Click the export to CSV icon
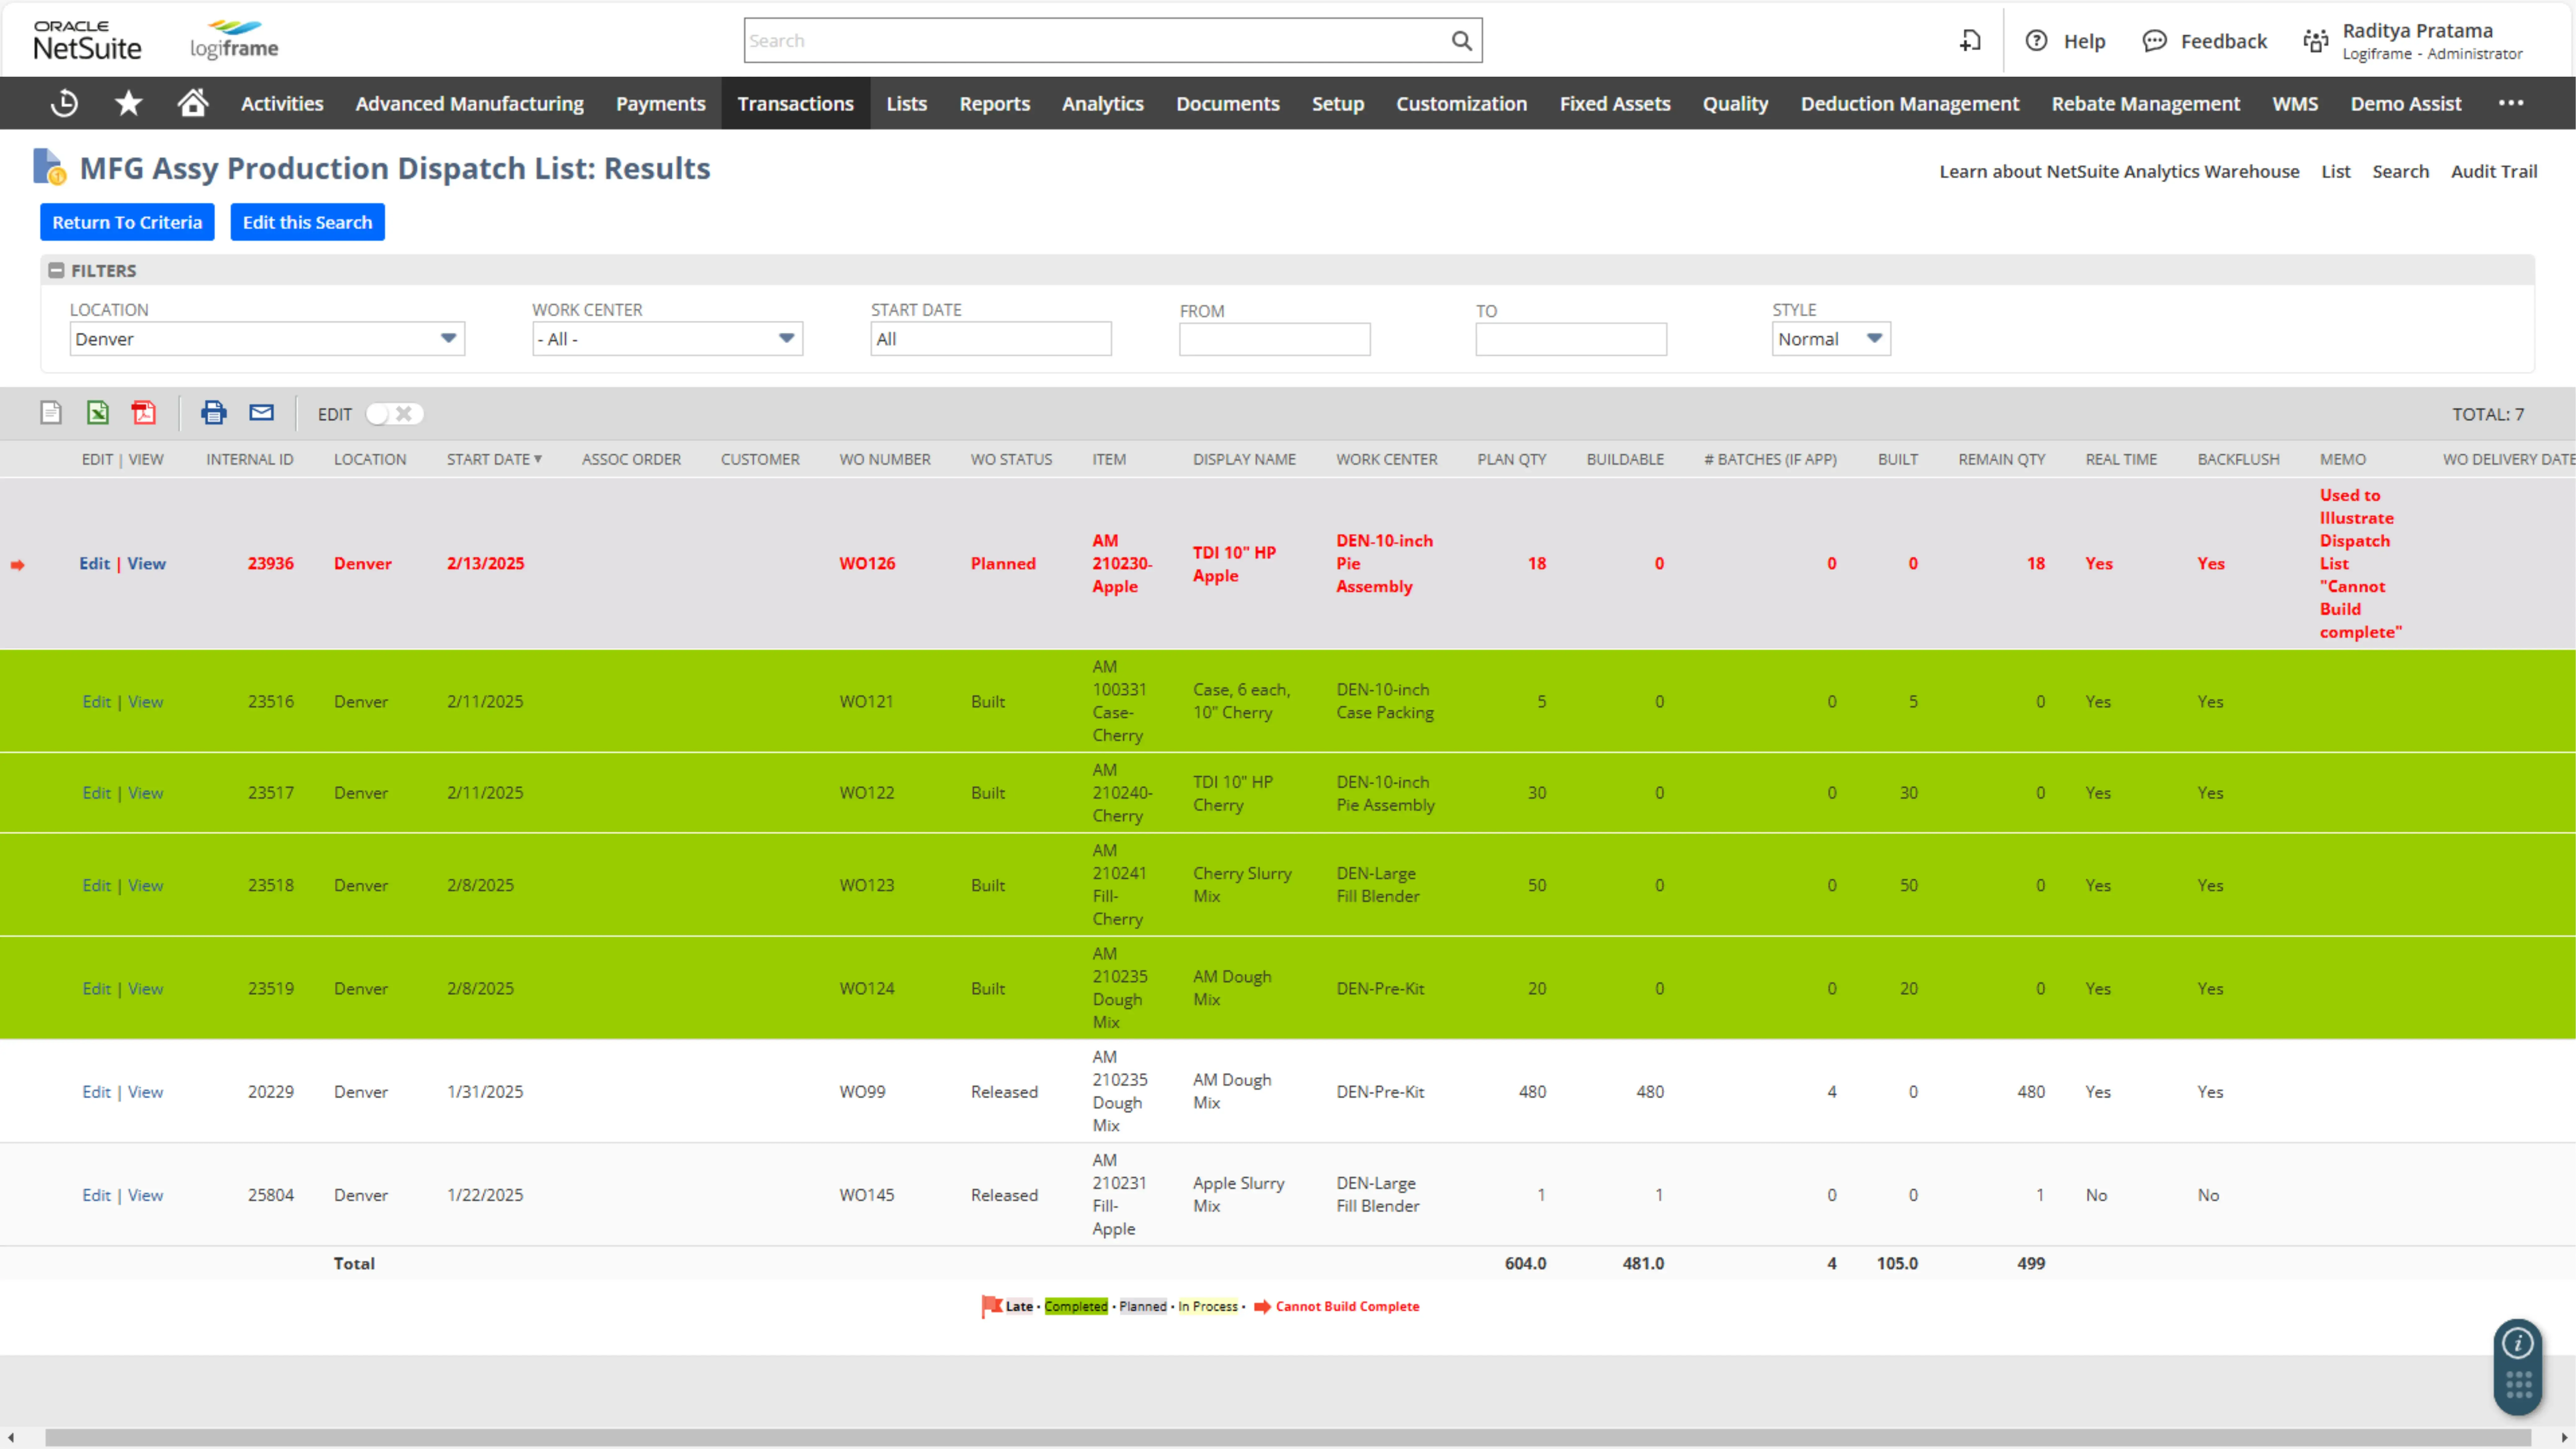Viewport: 2576px width, 1449px height. click(51, 412)
